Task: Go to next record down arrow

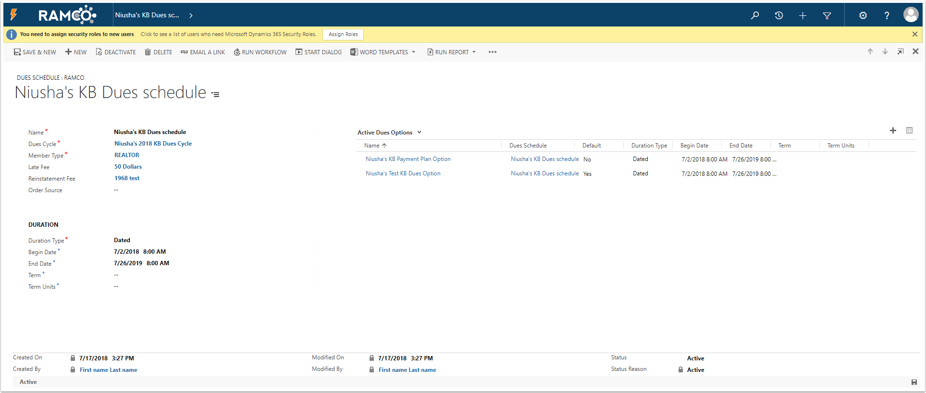Action: (885, 51)
